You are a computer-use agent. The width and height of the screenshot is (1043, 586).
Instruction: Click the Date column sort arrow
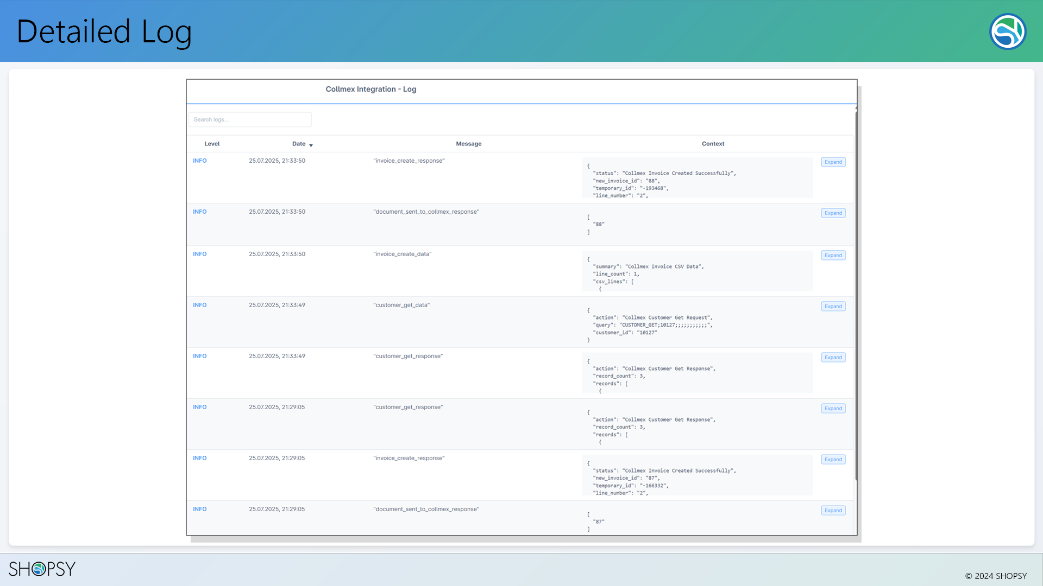pyautogui.click(x=311, y=145)
